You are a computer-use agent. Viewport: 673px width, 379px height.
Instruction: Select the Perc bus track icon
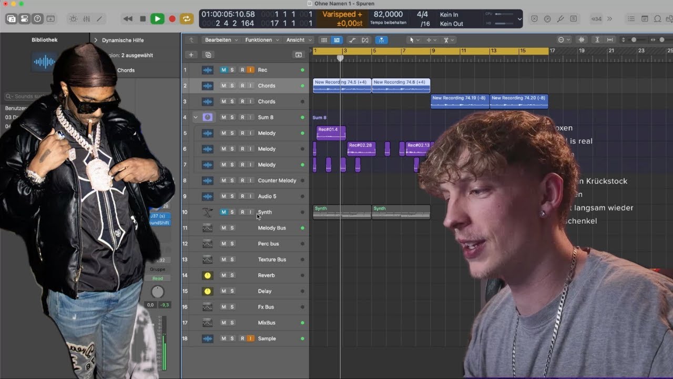coord(208,244)
